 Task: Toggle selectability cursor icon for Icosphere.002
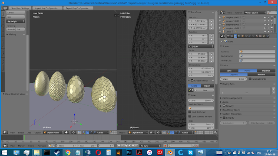click(268, 21)
